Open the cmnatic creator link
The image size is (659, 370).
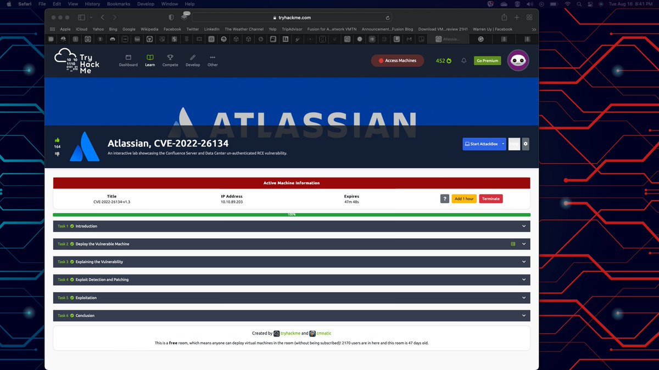point(323,333)
